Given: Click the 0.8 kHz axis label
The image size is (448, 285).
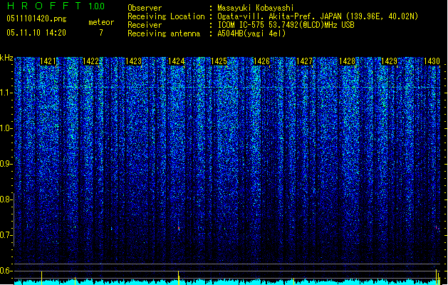Looking at the screenshot, I should coord(6,199).
